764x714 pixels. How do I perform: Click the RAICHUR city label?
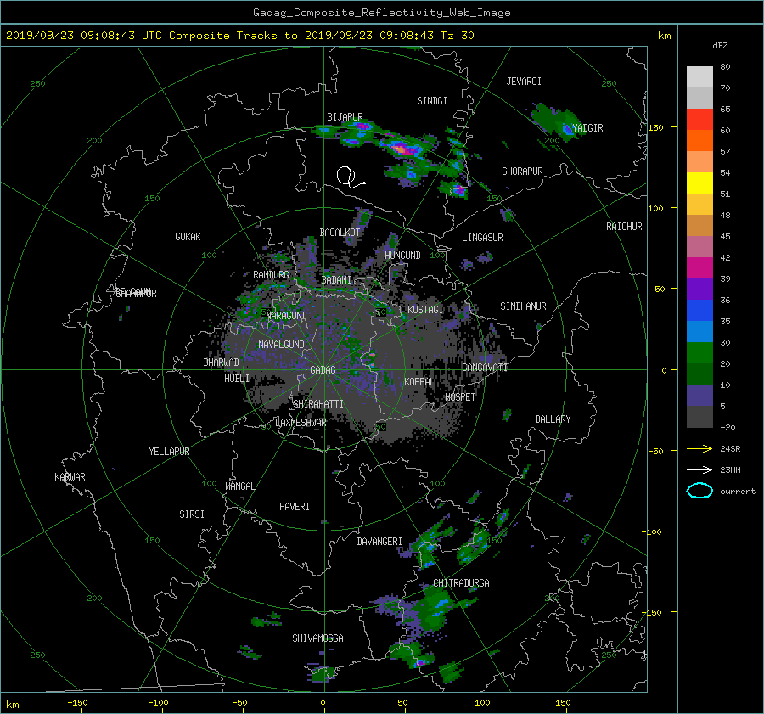pyautogui.click(x=624, y=227)
